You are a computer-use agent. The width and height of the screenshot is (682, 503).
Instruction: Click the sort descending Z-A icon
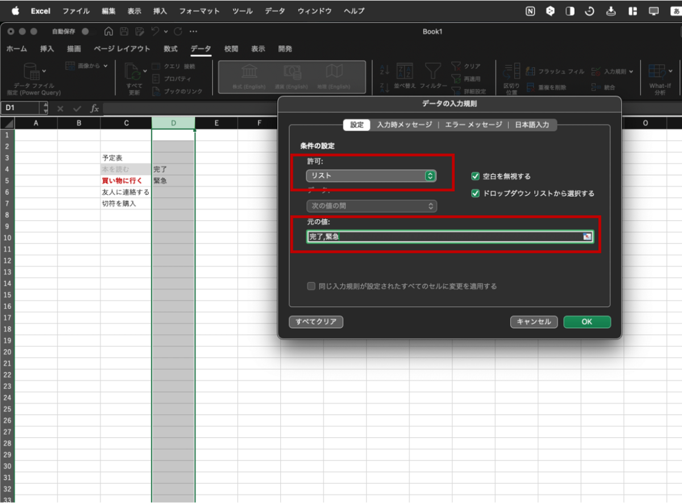(385, 87)
